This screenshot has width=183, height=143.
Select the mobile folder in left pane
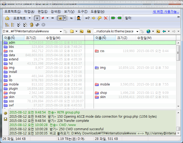coord(14,84)
